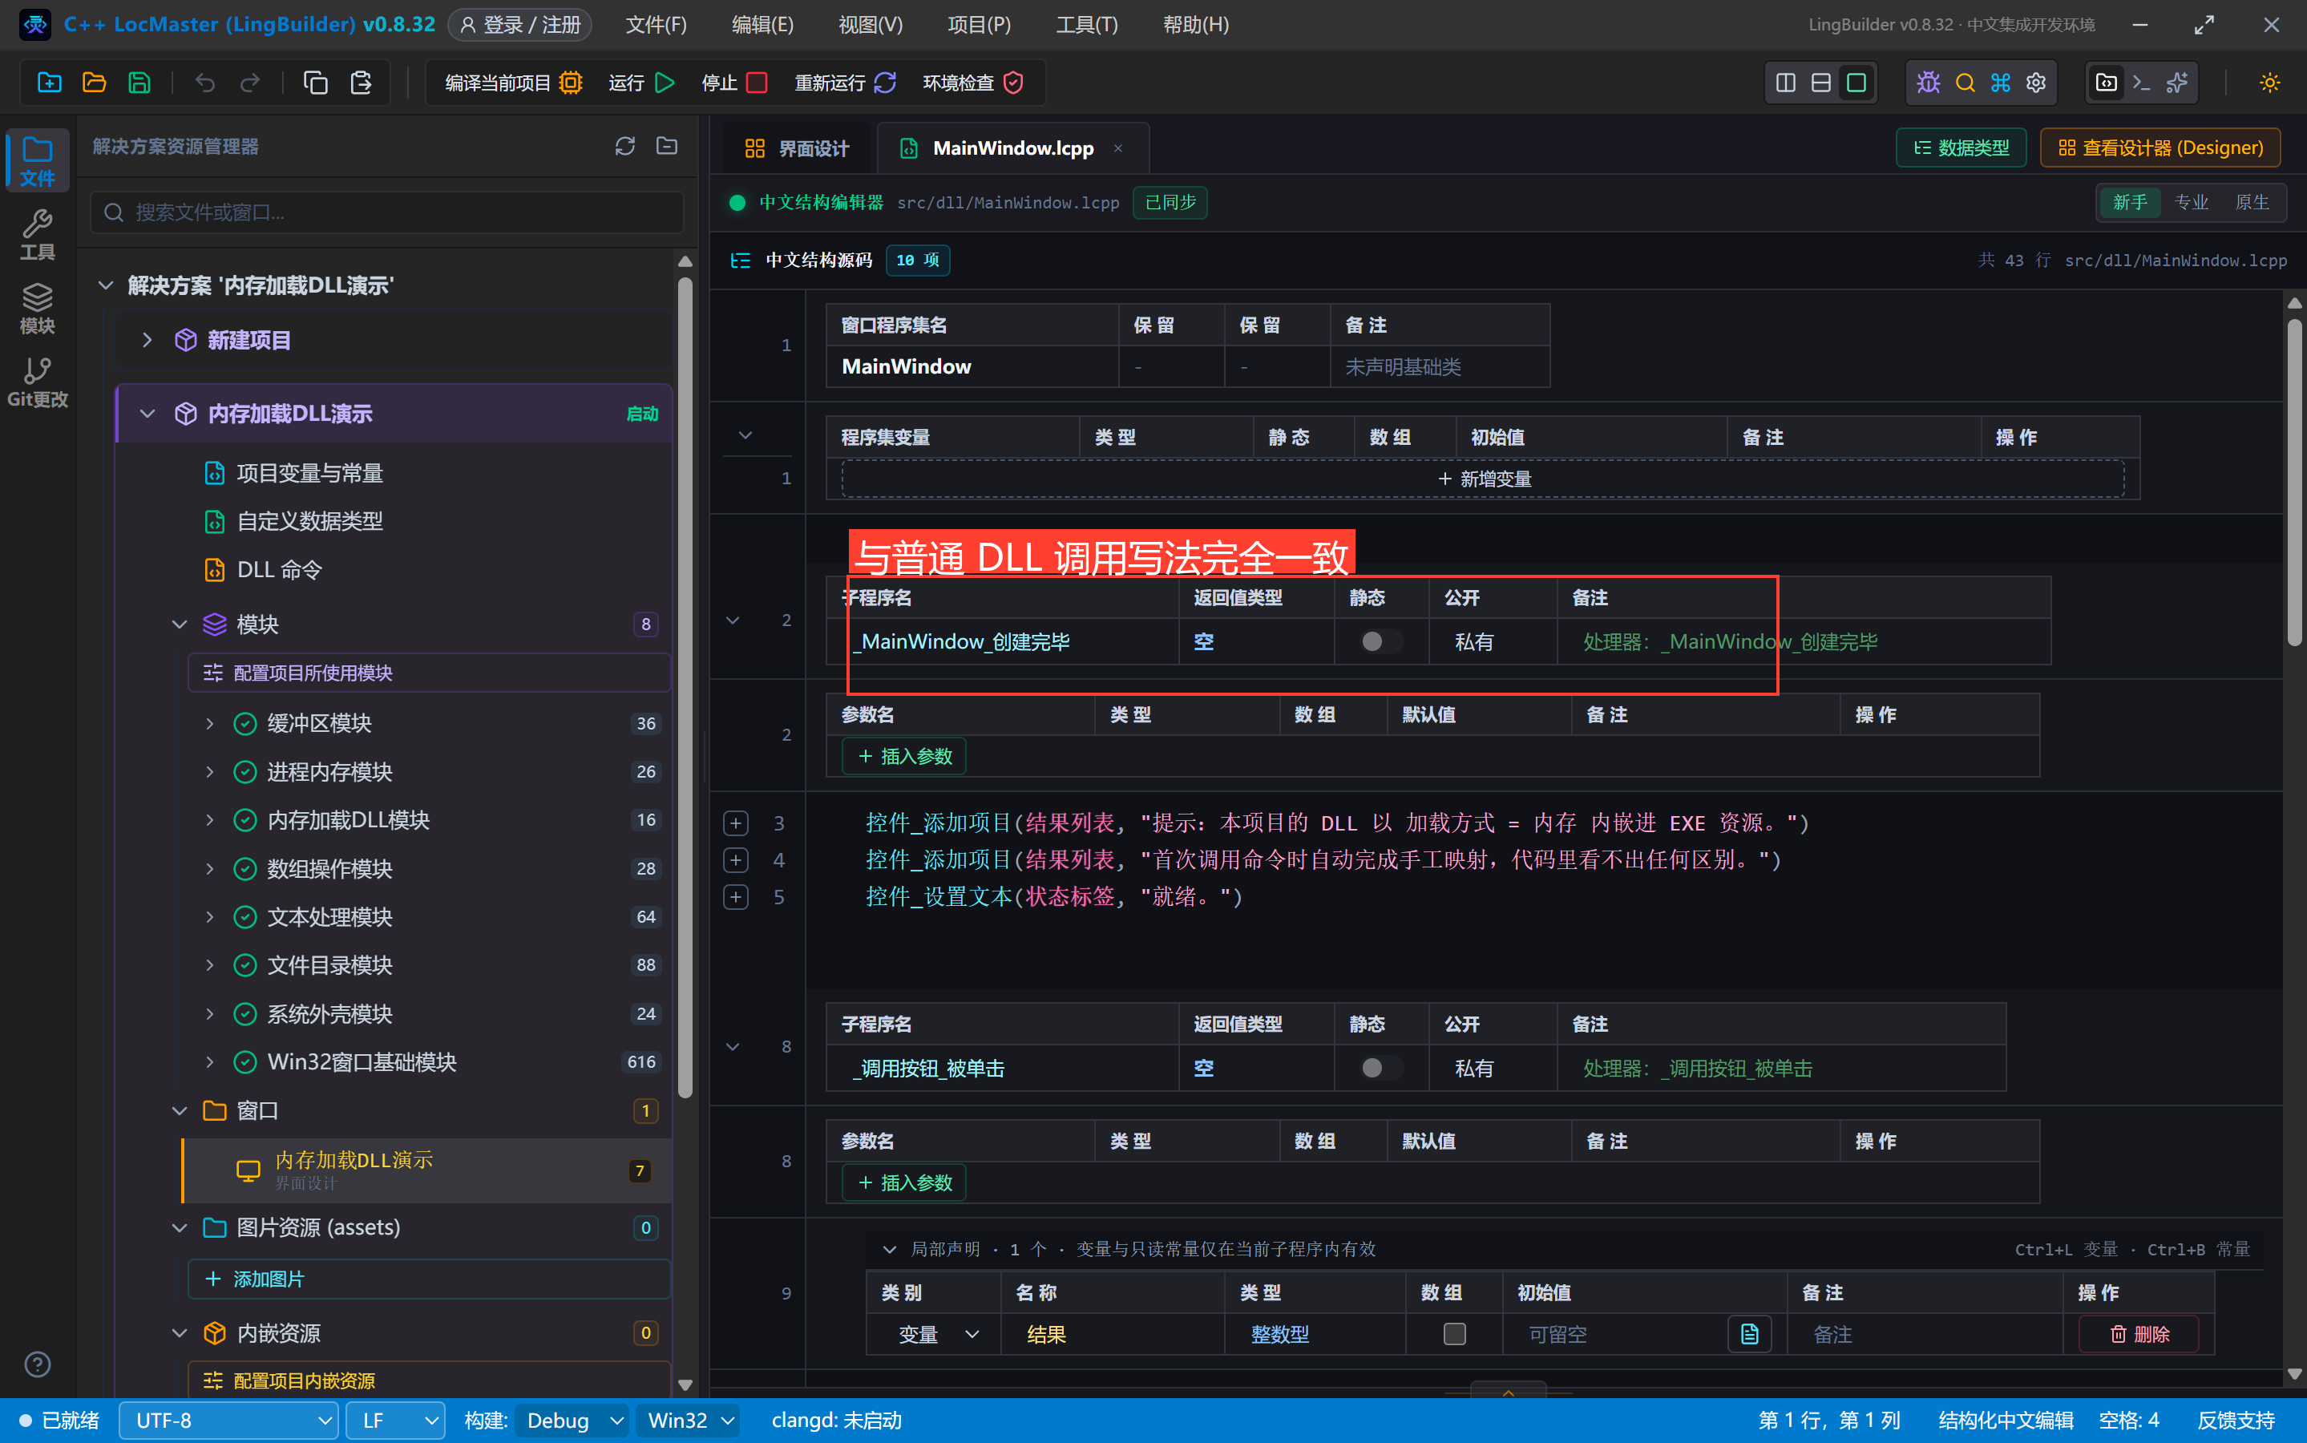The width and height of the screenshot is (2307, 1443).
Task: Refresh the solution explorer
Action: 625,146
